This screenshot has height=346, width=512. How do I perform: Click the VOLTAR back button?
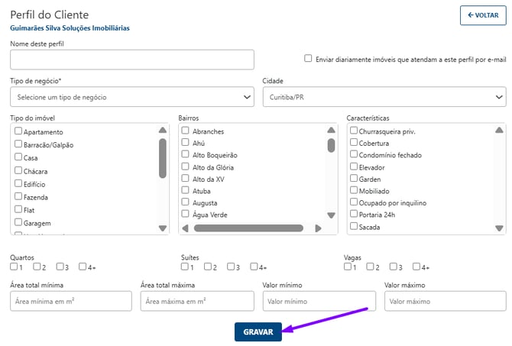(x=483, y=15)
